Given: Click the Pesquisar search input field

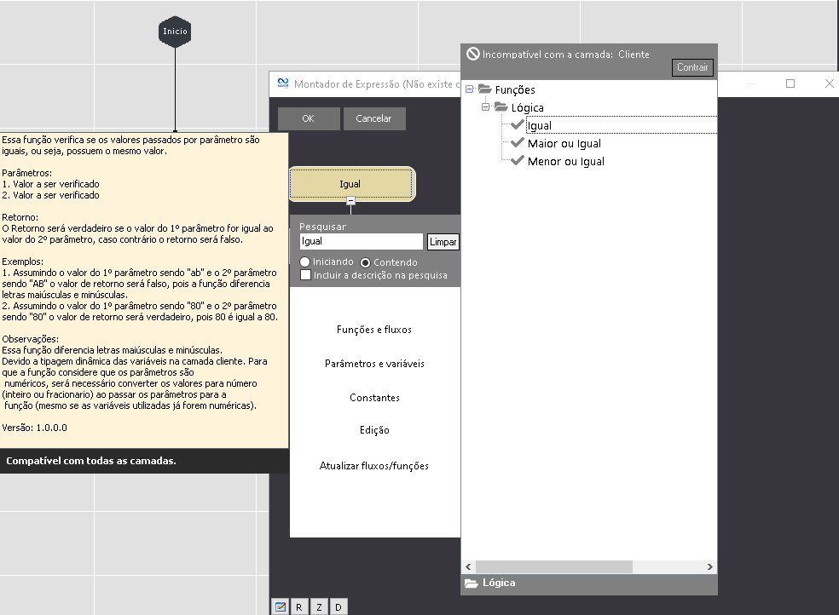Looking at the screenshot, I should [361, 242].
